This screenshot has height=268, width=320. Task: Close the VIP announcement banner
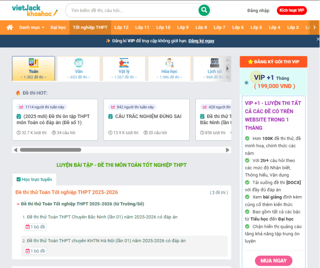(318, 39)
